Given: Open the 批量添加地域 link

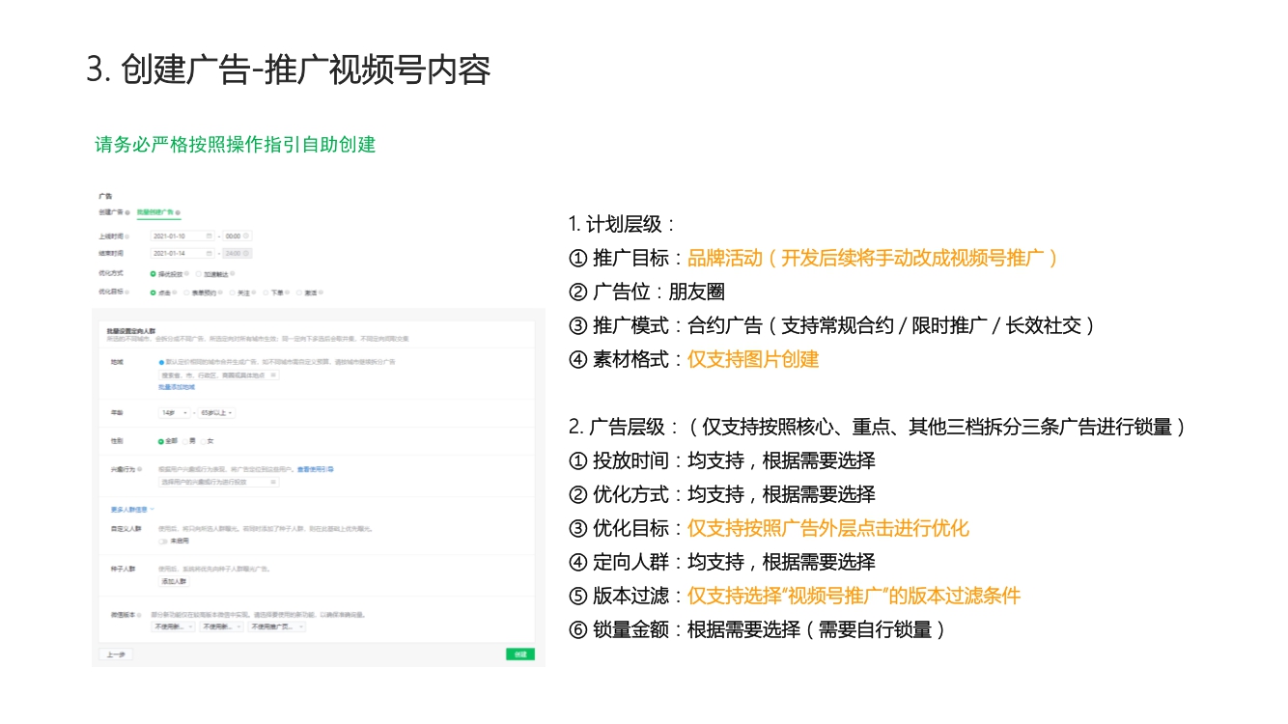Looking at the screenshot, I should click(x=177, y=387).
